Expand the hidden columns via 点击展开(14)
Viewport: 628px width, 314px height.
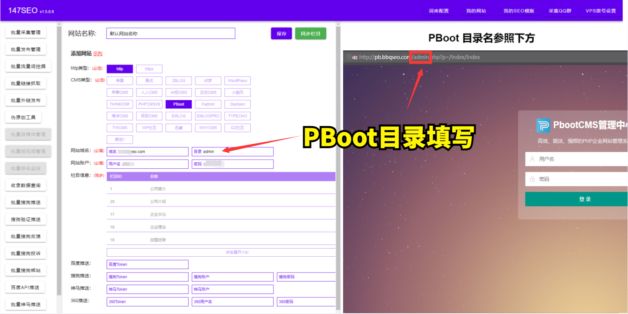pyautogui.click(x=221, y=252)
